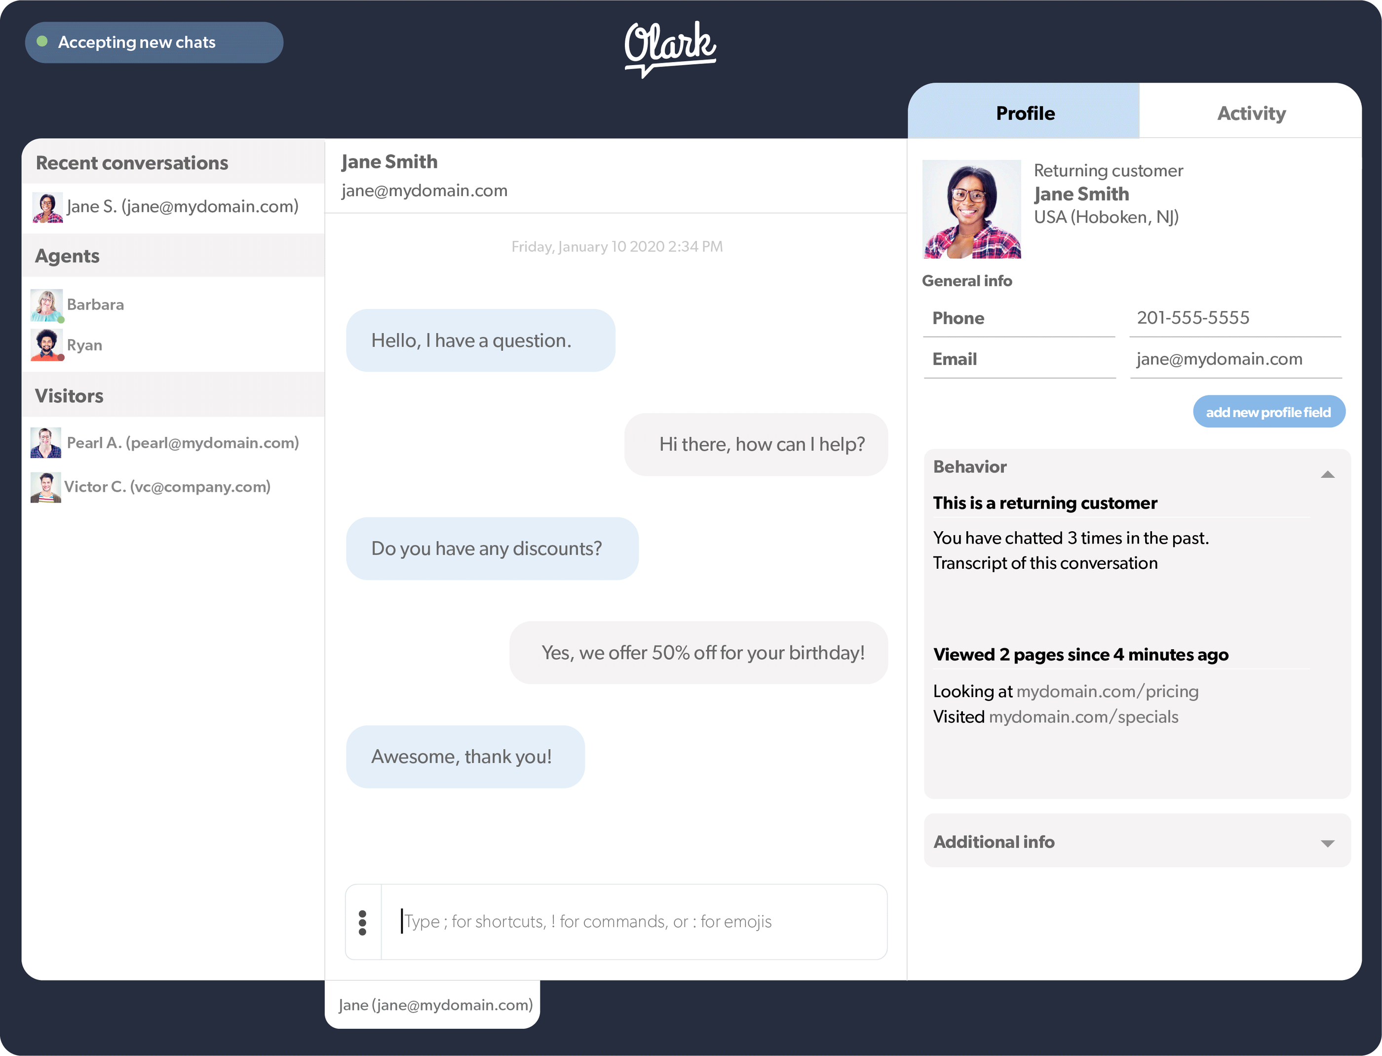Click add new profile field button
Image resolution: width=1382 pixels, height=1056 pixels.
click(1269, 412)
